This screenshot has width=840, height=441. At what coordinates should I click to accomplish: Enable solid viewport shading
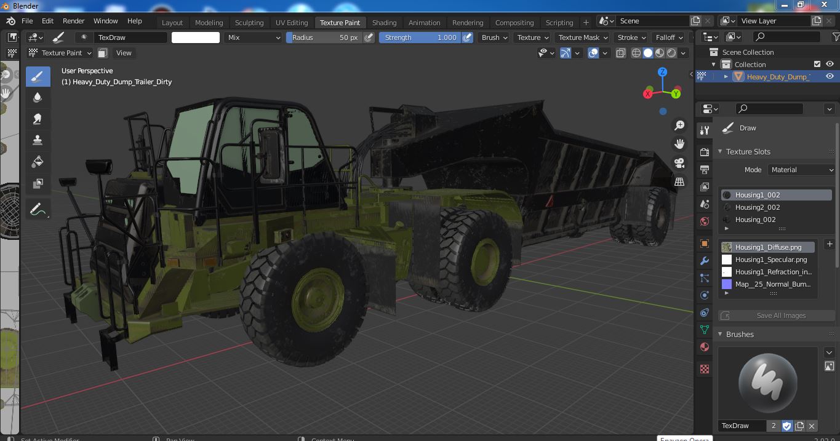pos(648,53)
